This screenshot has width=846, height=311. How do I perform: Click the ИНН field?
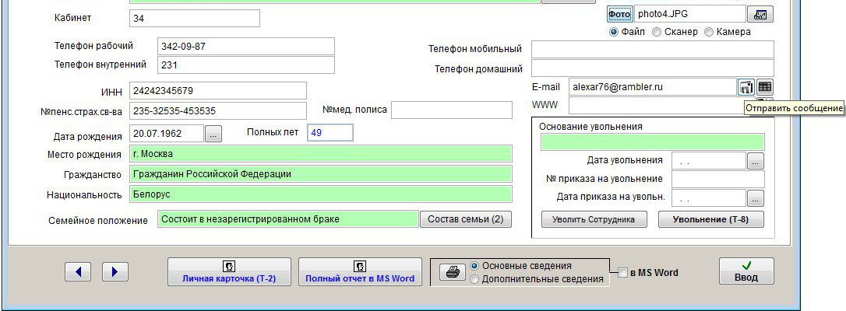click(x=218, y=90)
